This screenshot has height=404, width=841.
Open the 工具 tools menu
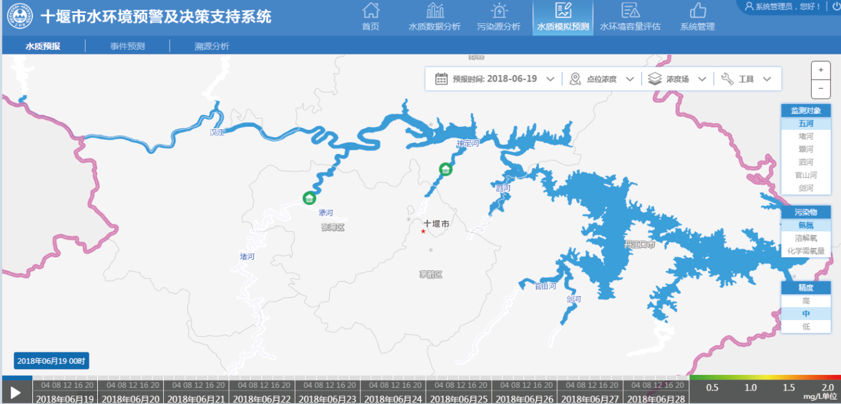pyautogui.click(x=746, y=79)
